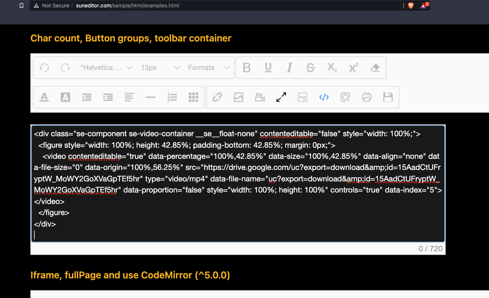Click the undo arrow
This screenshot has height=298, width=489.
(x=44, y=67)
